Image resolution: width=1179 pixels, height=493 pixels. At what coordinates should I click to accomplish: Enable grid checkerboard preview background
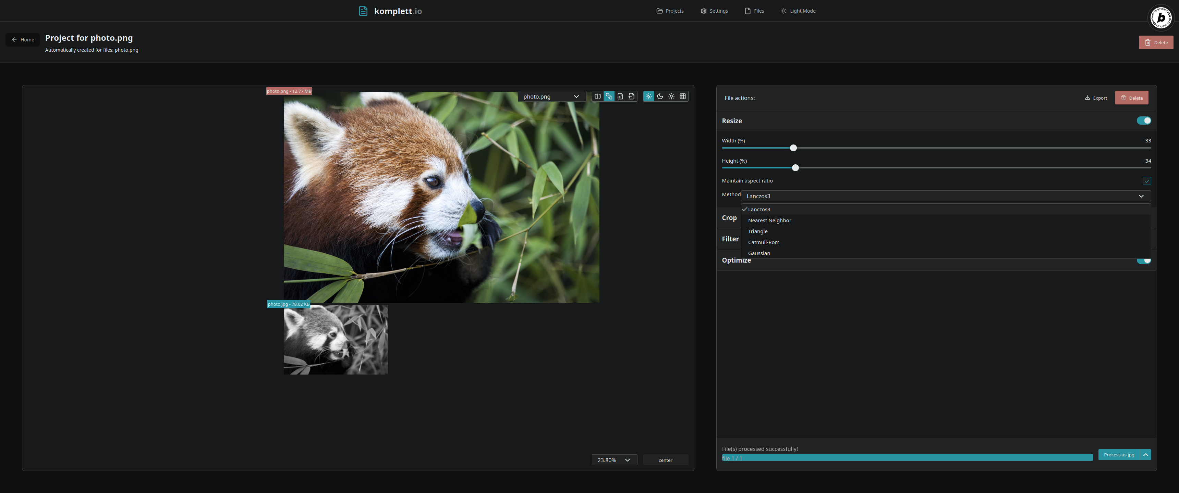click(x=683, y=97)
